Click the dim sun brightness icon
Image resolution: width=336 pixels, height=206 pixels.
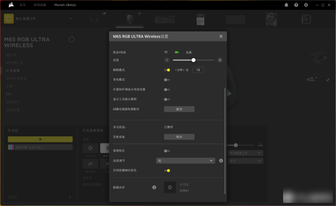(x=167, y=60)
